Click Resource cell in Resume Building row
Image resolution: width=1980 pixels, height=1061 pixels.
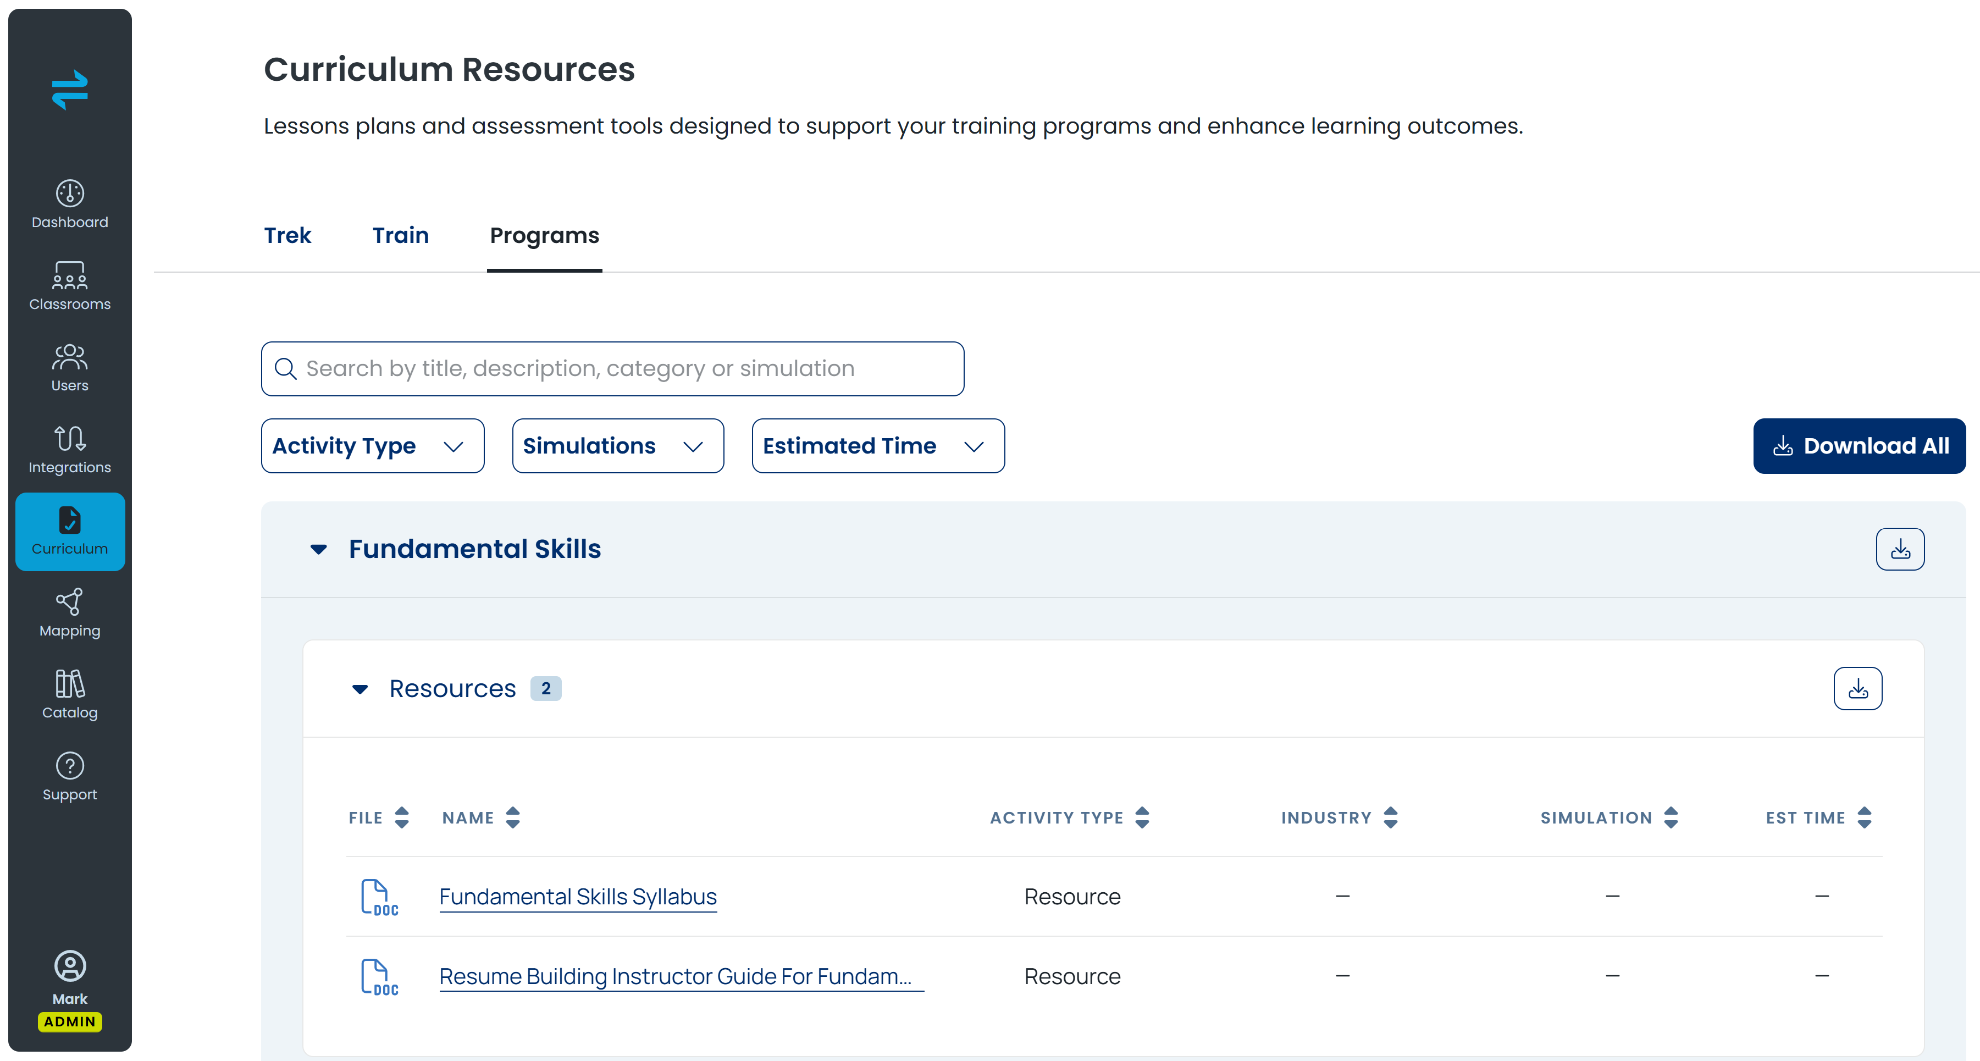point(1072,976)
